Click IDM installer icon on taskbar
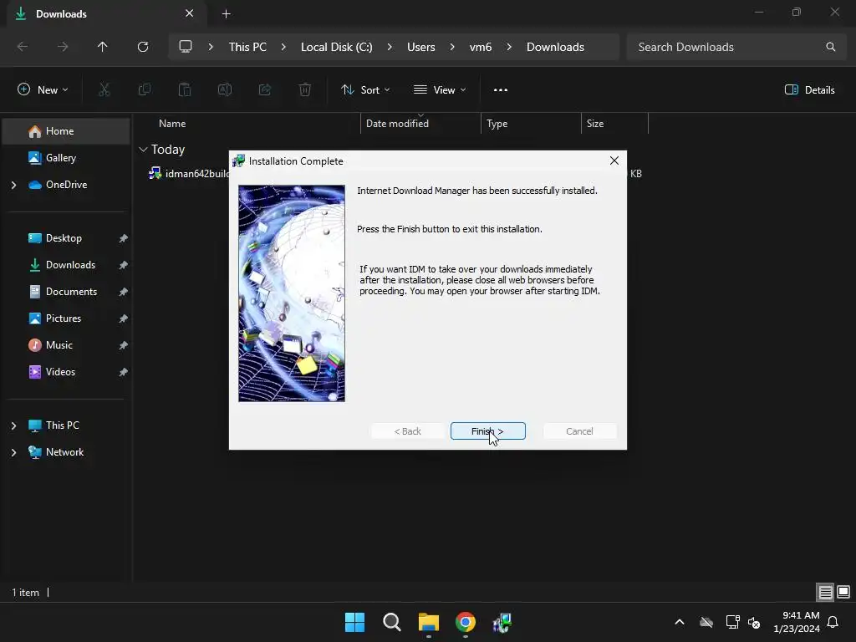 point(502,622)
